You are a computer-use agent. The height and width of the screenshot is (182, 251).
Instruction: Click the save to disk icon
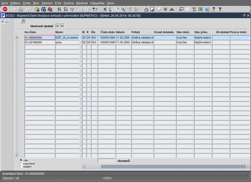146,9
